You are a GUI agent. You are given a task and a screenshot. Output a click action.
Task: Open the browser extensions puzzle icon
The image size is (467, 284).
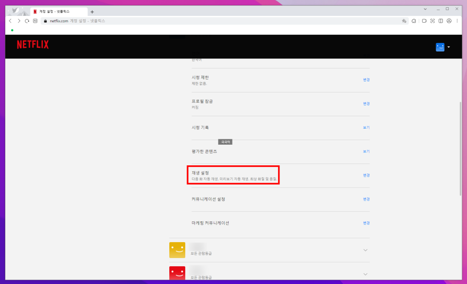click(414, 21)
